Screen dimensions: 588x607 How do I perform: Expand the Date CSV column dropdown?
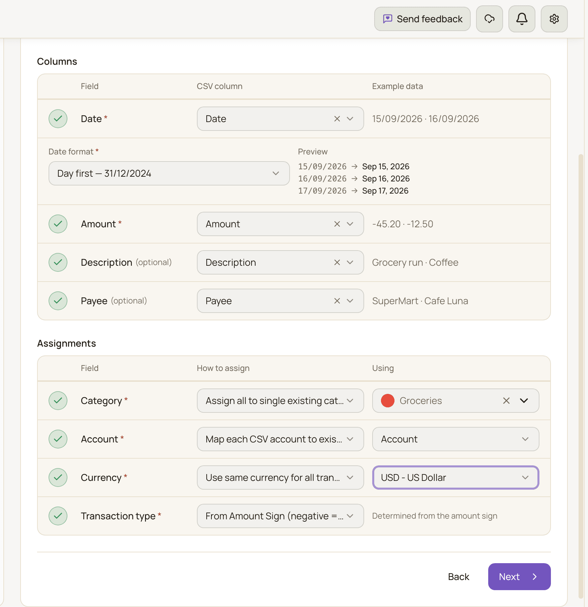coord(350,119)
